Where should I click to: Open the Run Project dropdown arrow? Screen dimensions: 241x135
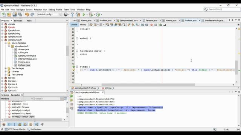click(x=87, y=15)
